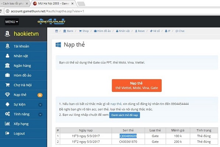Click the 100 k value cell
The height and width of the screenshot is (147, 220).
[178, 136]
